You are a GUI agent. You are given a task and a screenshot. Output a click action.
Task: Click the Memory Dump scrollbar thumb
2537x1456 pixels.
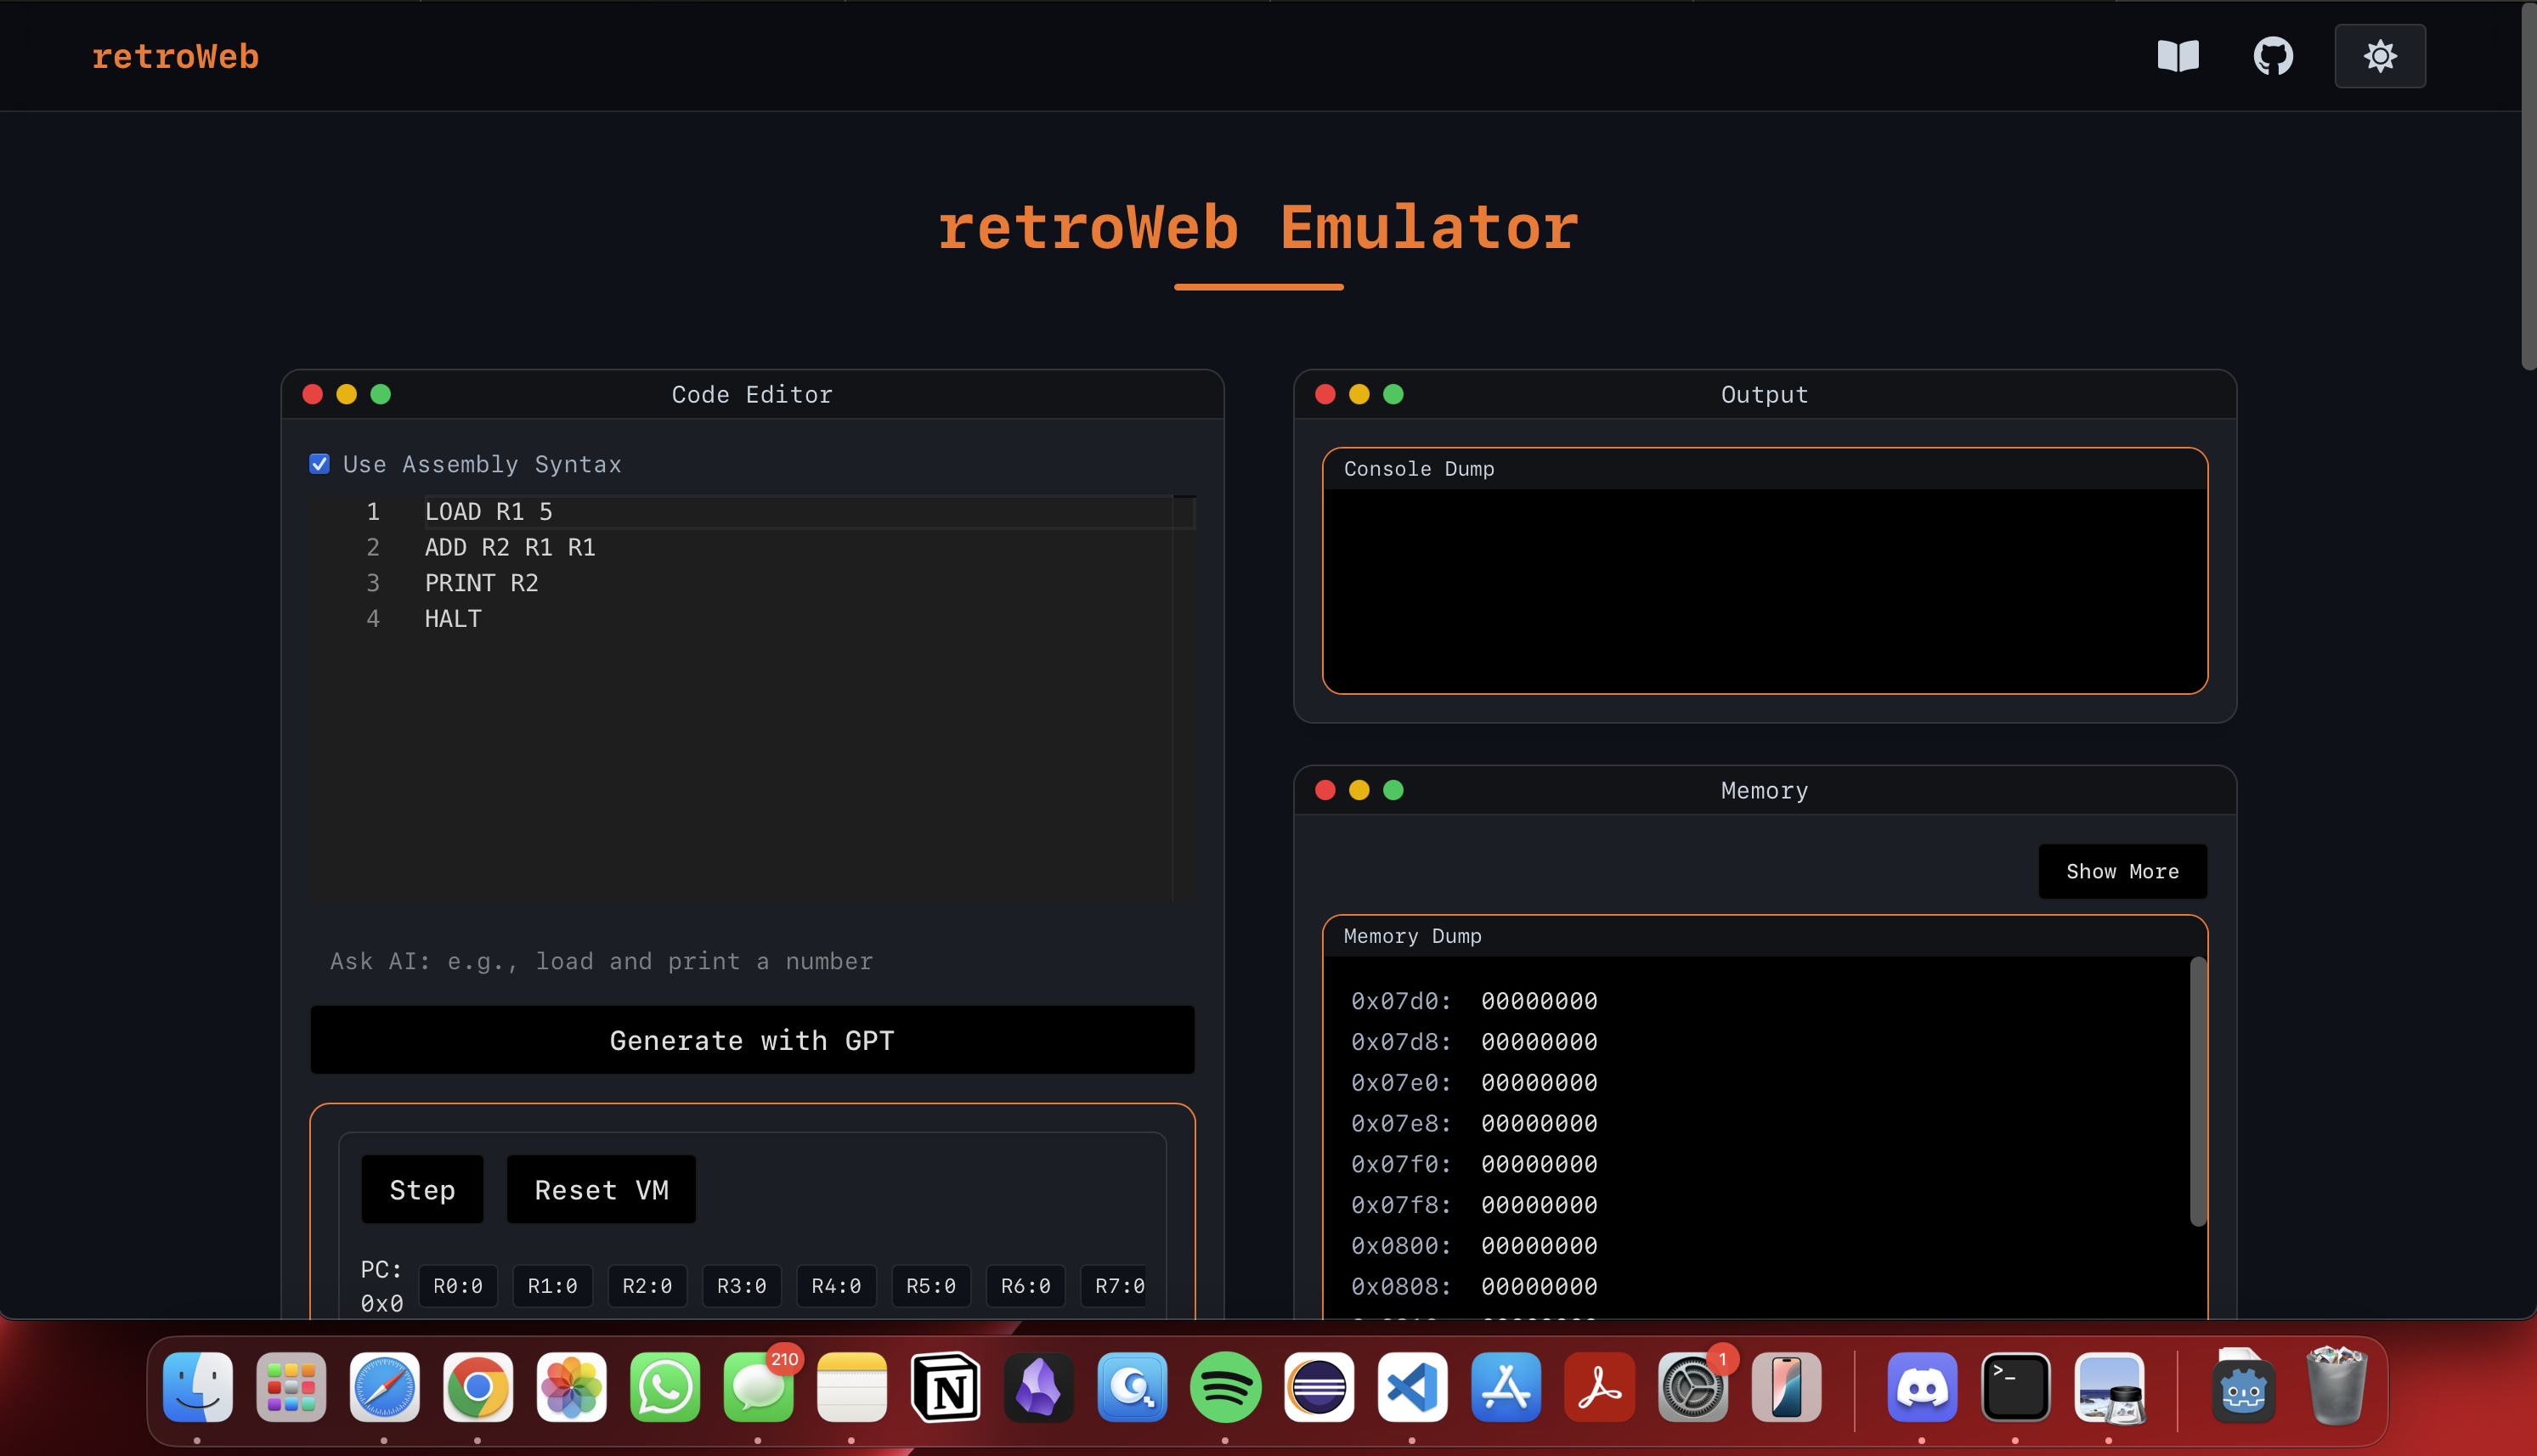[x=2198, y=1090]
